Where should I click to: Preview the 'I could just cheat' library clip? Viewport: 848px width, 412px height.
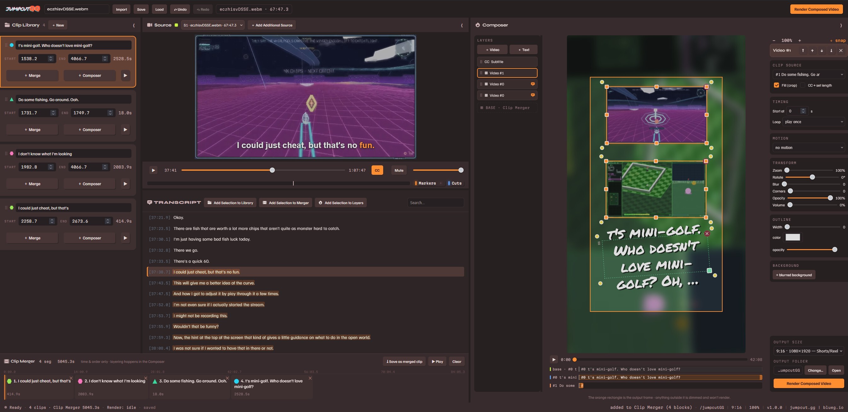[x=125, y=238]
